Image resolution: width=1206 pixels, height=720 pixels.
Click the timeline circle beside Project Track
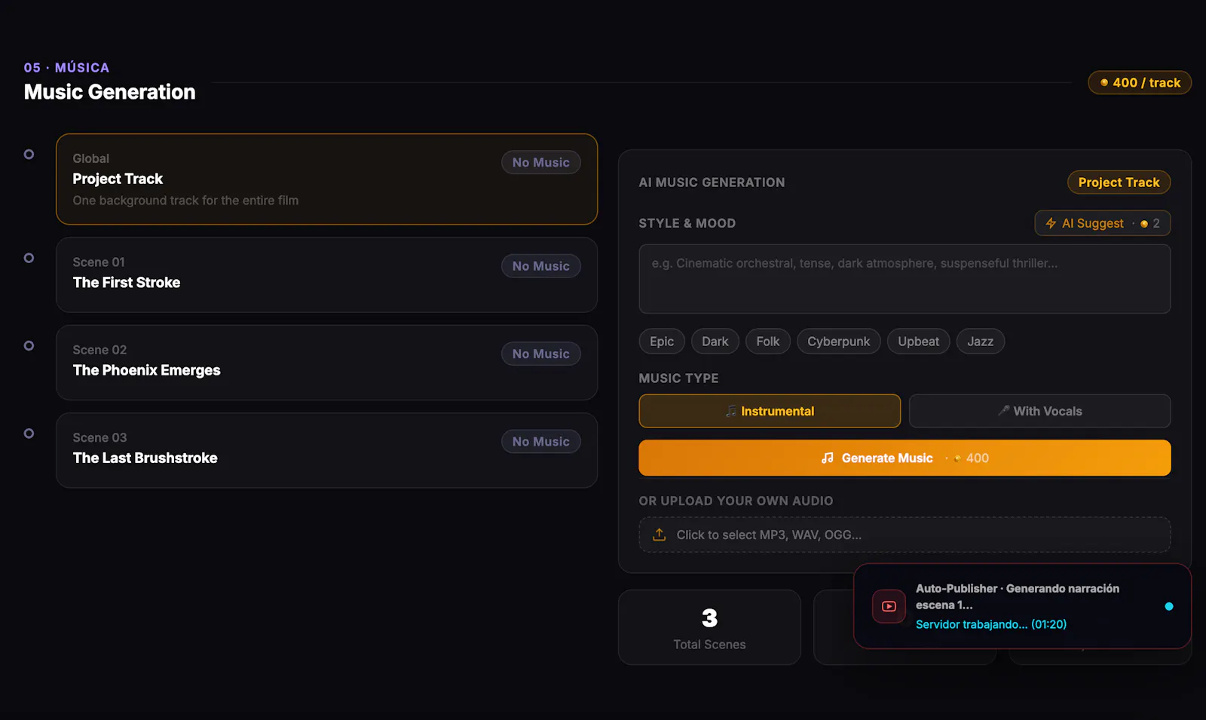tap(29, 155)
